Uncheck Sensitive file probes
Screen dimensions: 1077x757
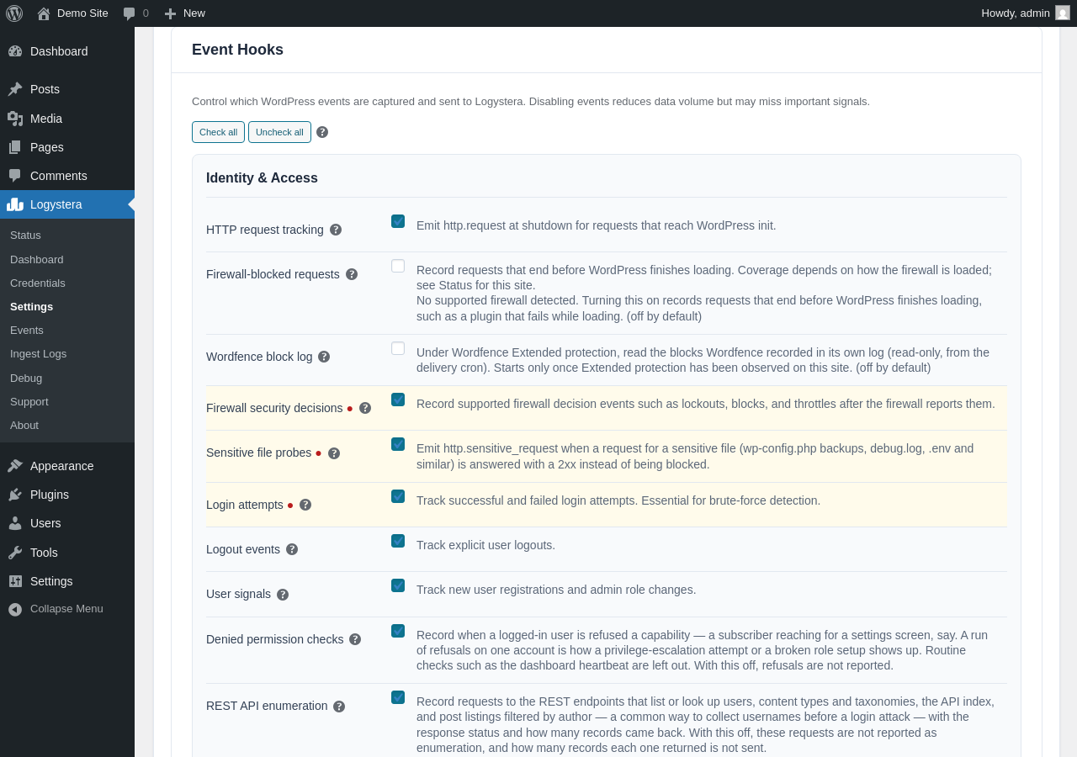point(398,444)
